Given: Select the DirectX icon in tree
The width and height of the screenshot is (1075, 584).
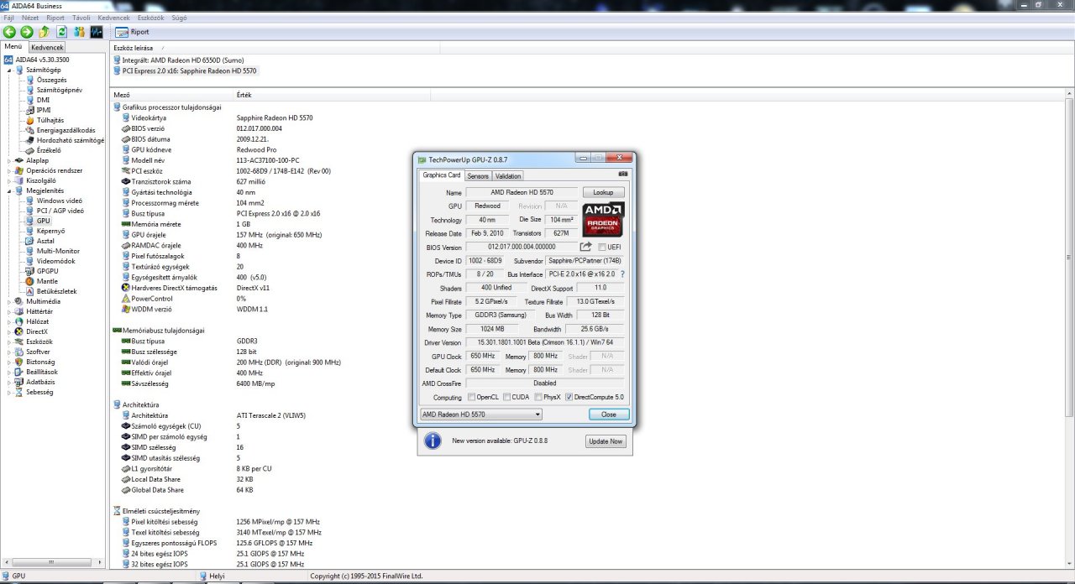Looking at the screenshot, I should tap(19, 331).
